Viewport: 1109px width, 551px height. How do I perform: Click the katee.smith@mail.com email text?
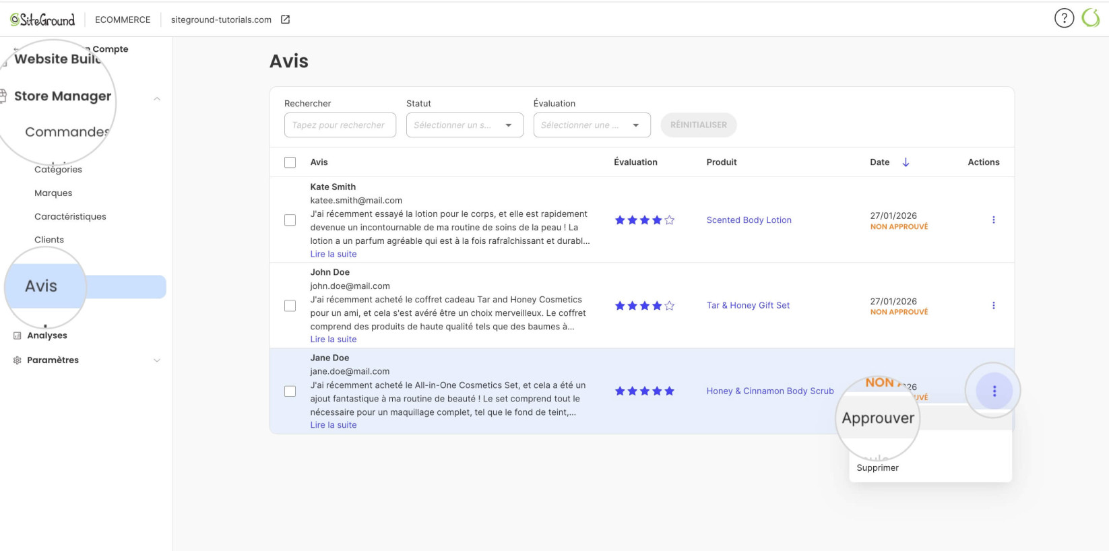pos(356,200)
